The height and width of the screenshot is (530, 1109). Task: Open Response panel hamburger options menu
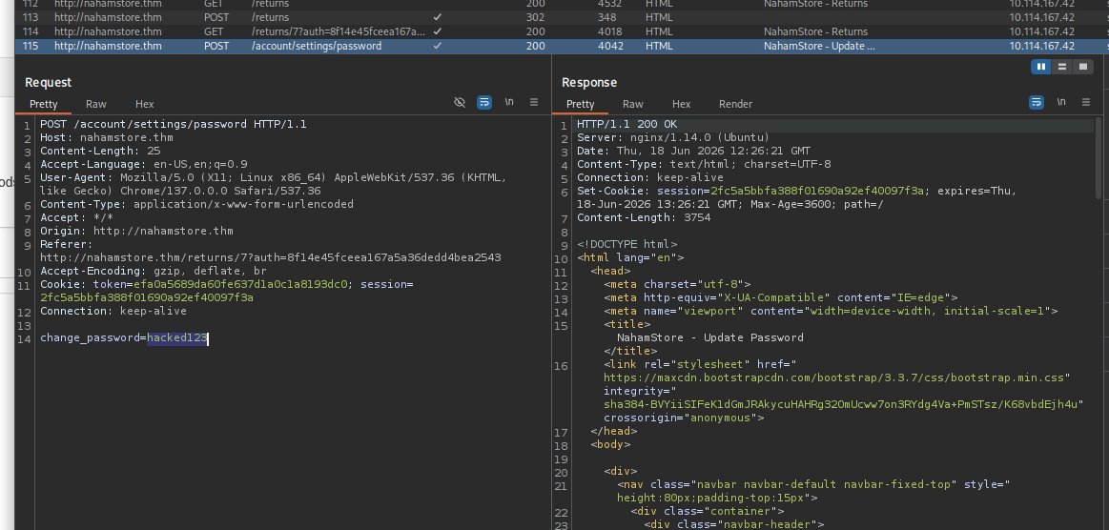tap(1086, 102)
